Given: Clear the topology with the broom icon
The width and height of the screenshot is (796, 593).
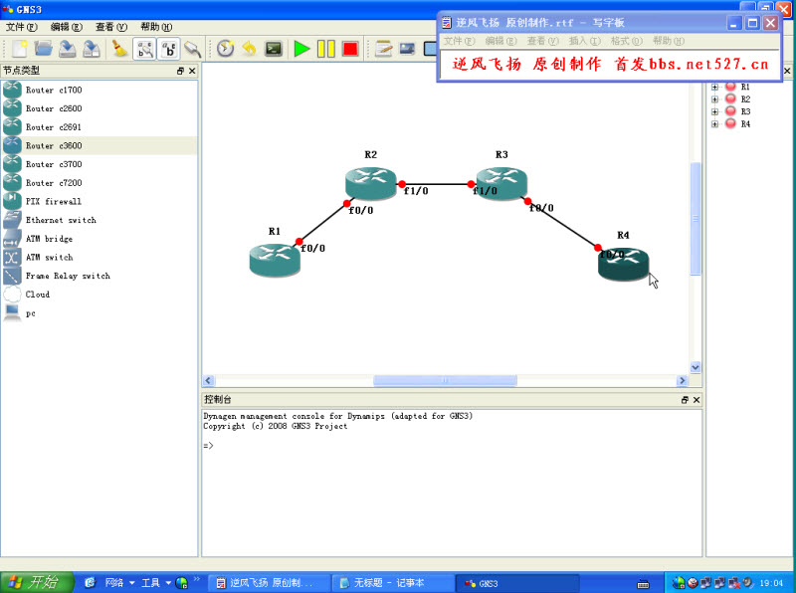Looking at the screenshot, I should (119, 49).
